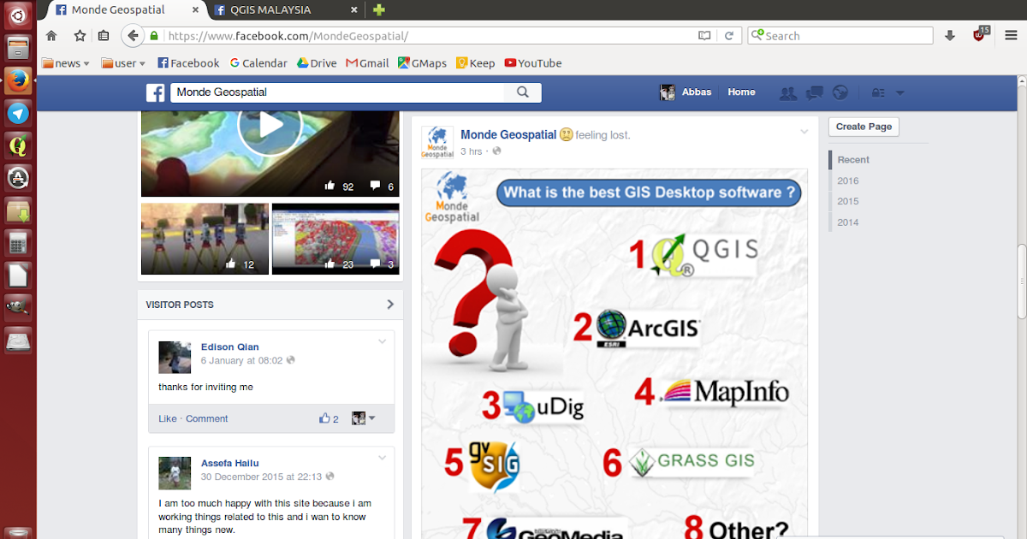The height and width of the screenshot is (539, 1027).
Task: Open the Facebook account menu dropdown arrow
Action: 900,92
